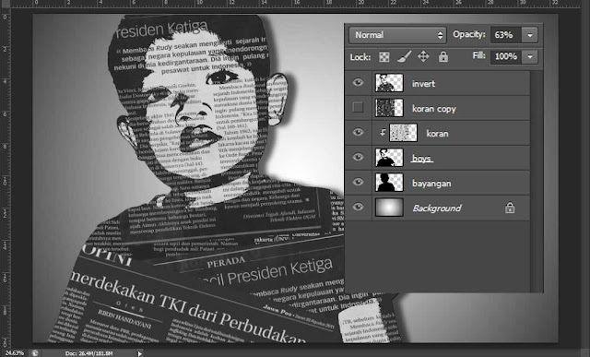Click the Background layer's lock icon
The height and width of the screenshot is (357, 590).
point(510,208)
